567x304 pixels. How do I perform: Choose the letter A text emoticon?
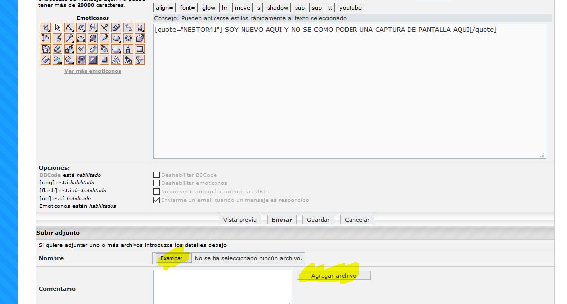[116, 60]
